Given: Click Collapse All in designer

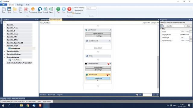Looking at the screenshot, I should [155, 23].
